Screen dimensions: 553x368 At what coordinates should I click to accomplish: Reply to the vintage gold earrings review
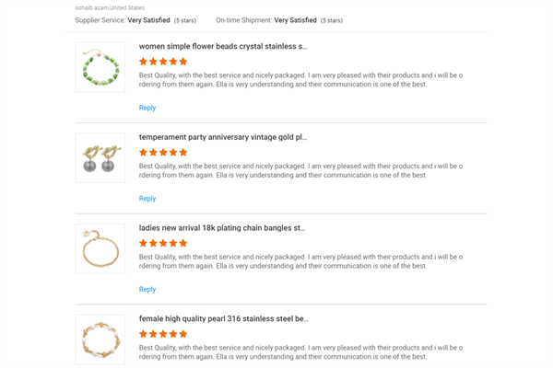coord(147,199)
